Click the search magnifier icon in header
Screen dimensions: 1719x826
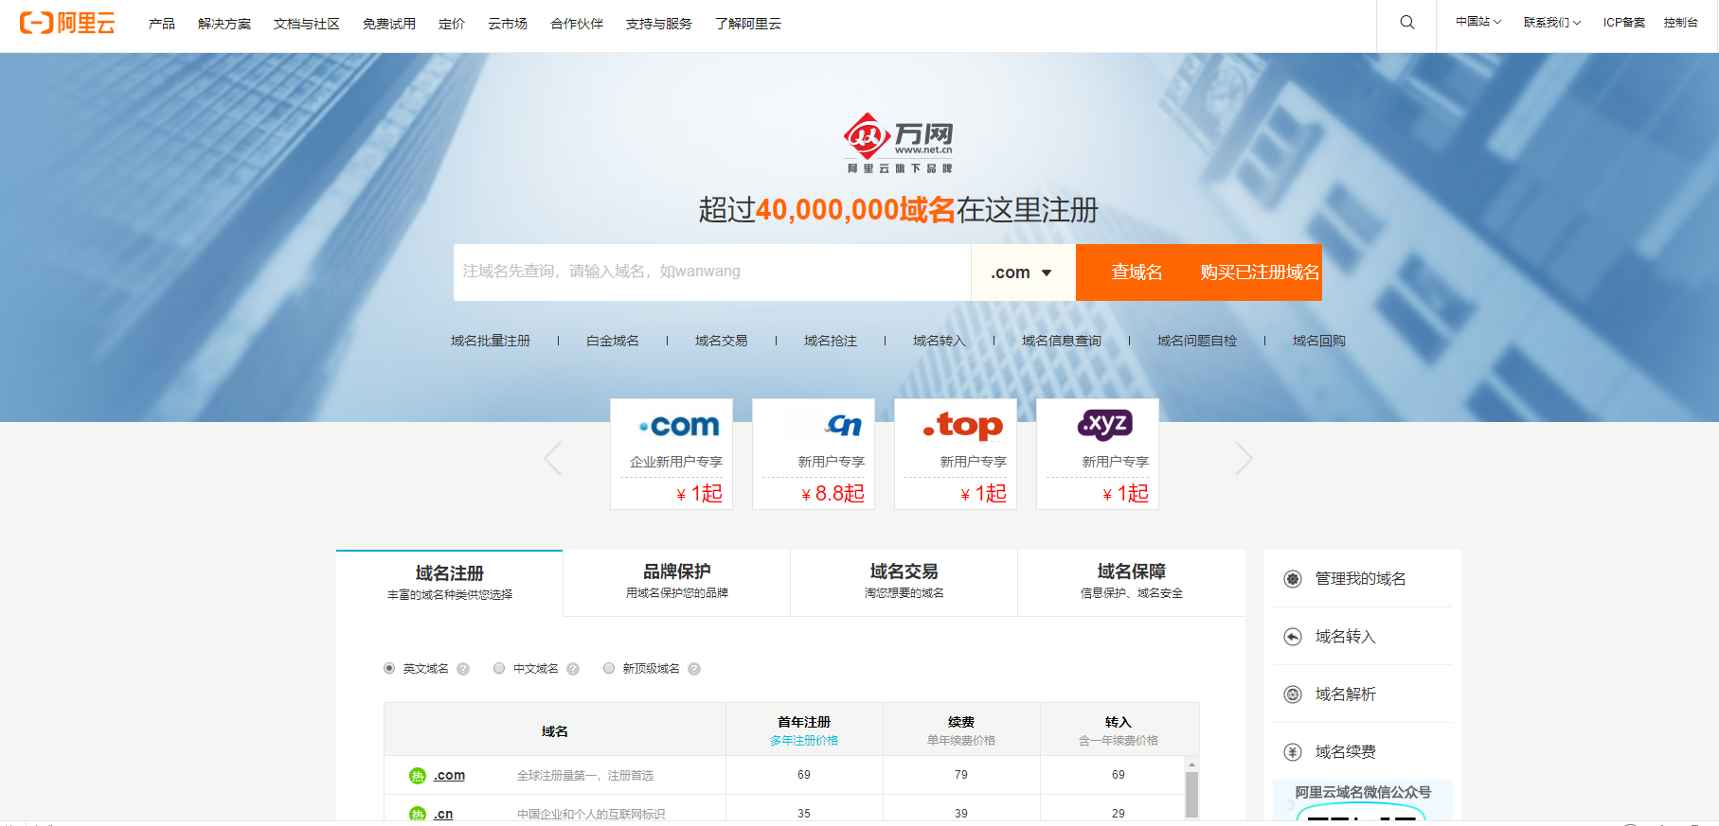coord(1407,23)
